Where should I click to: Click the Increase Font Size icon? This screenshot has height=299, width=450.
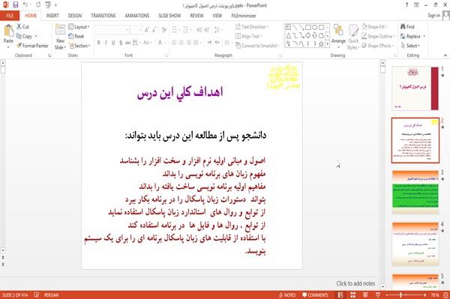pyautogui.click(x=147, y=30)
